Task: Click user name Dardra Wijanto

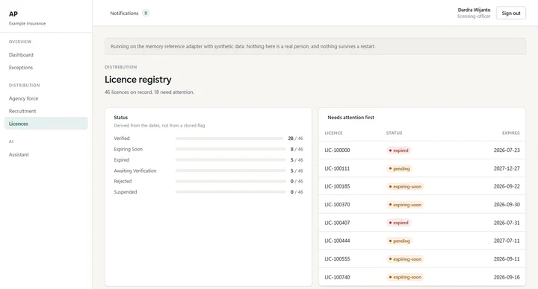Action: coord(474,10)
